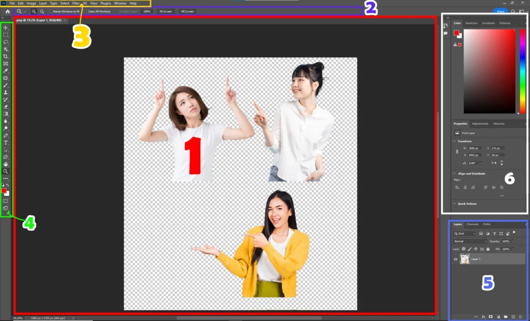Enable Resize Windows to Fit checkbox
530x321 pixels.
coord(51,11)
